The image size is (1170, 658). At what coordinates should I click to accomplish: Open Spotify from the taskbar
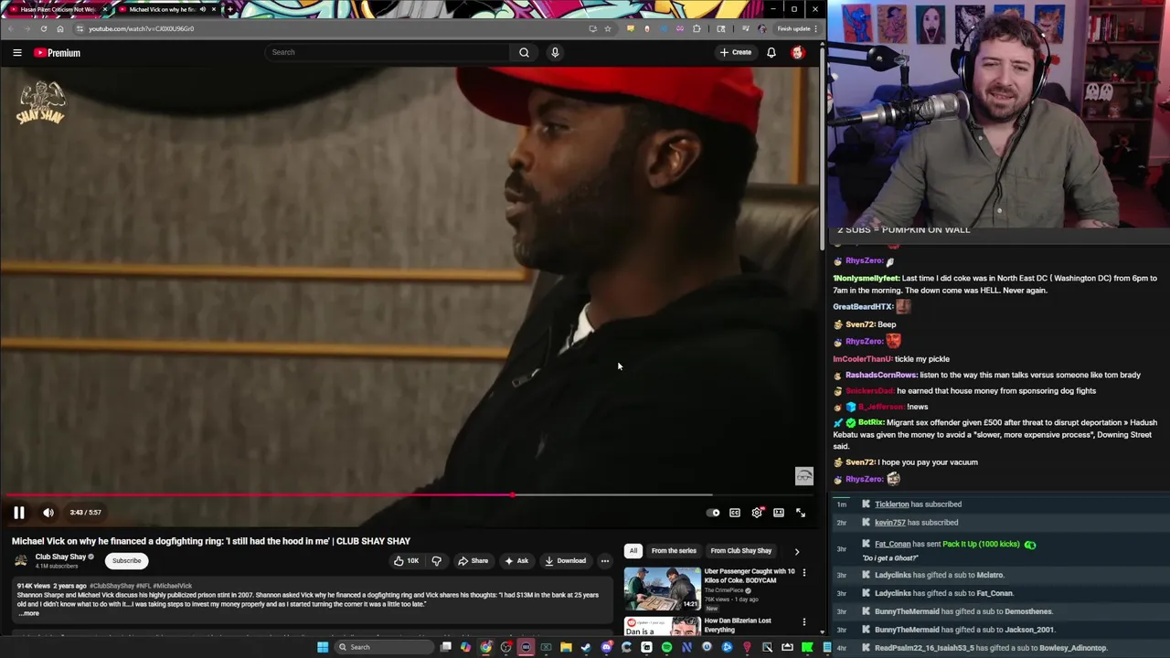point(666,647)
